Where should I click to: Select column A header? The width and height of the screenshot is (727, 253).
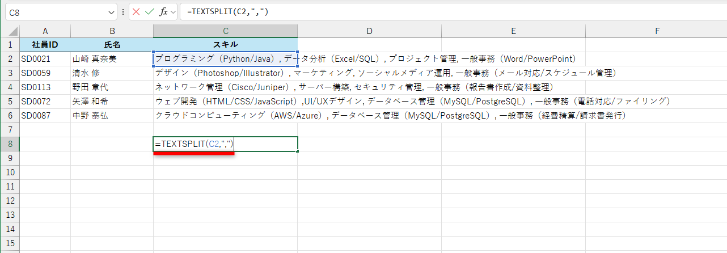pos(45,31)
